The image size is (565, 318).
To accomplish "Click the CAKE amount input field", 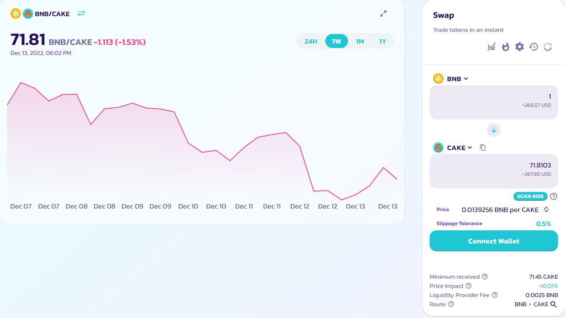I will pyautogui.click(x=494, y=171).
